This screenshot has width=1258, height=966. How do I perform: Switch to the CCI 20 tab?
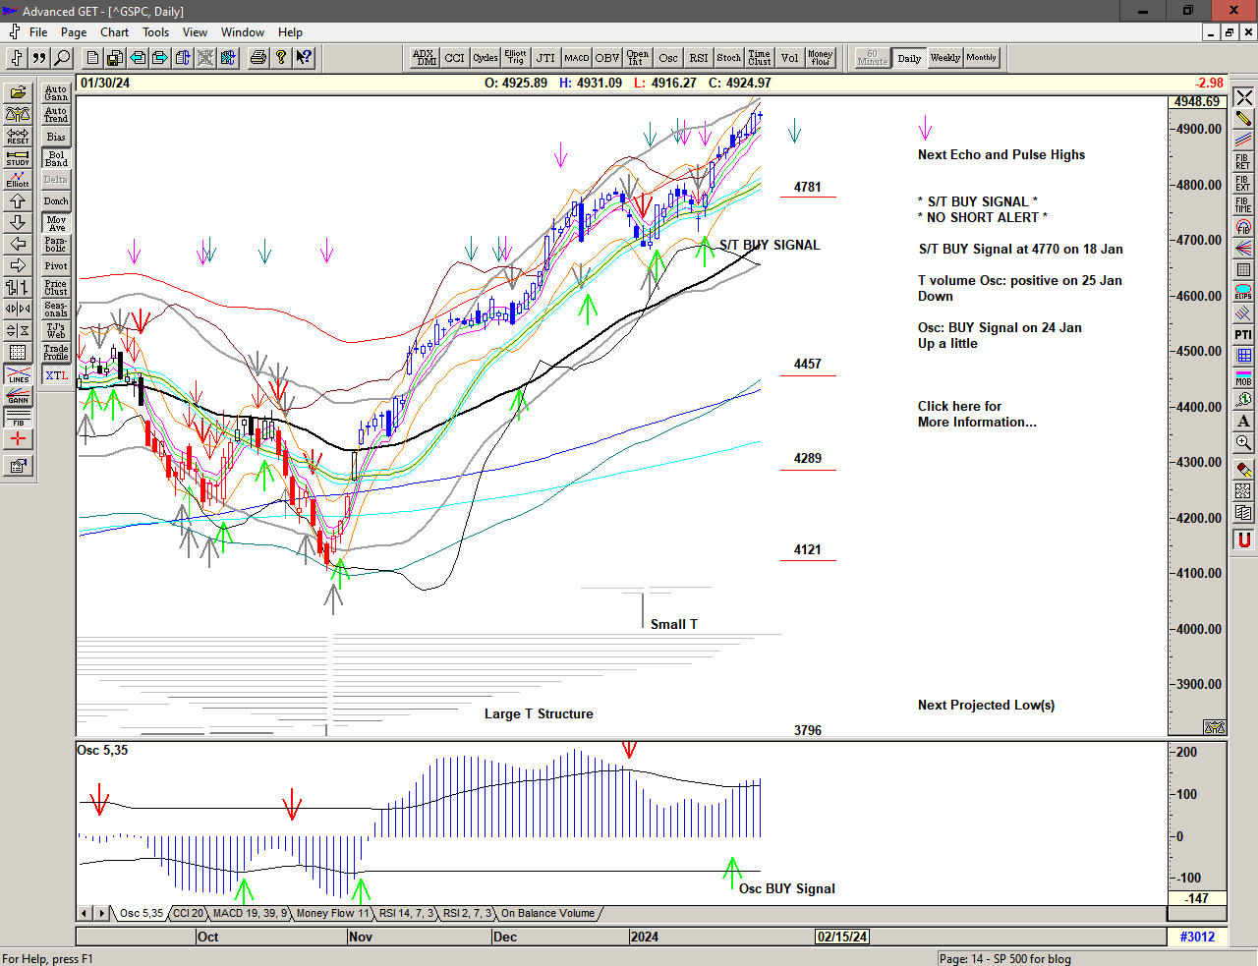tap(188, 913)
